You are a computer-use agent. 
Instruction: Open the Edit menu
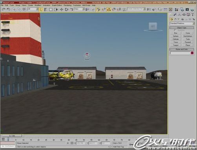pos(6,5)
